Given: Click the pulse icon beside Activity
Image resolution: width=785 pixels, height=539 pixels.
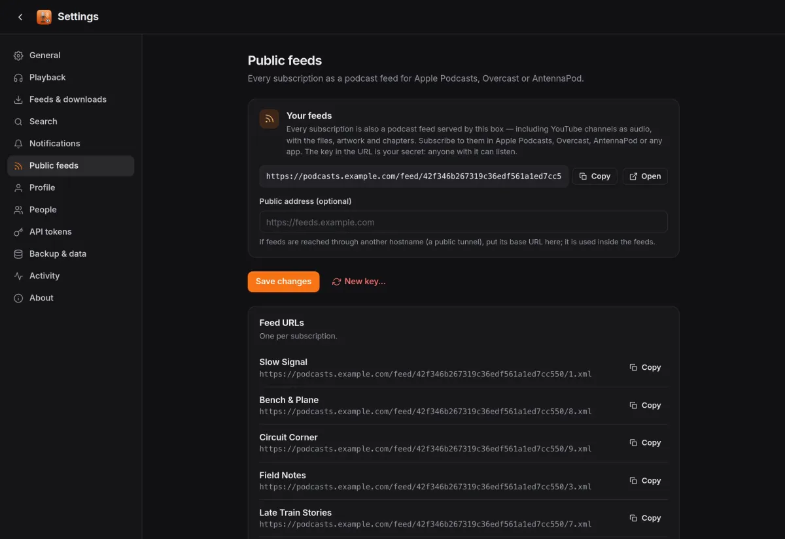Looking at the screenshot, I should (18, 276).
